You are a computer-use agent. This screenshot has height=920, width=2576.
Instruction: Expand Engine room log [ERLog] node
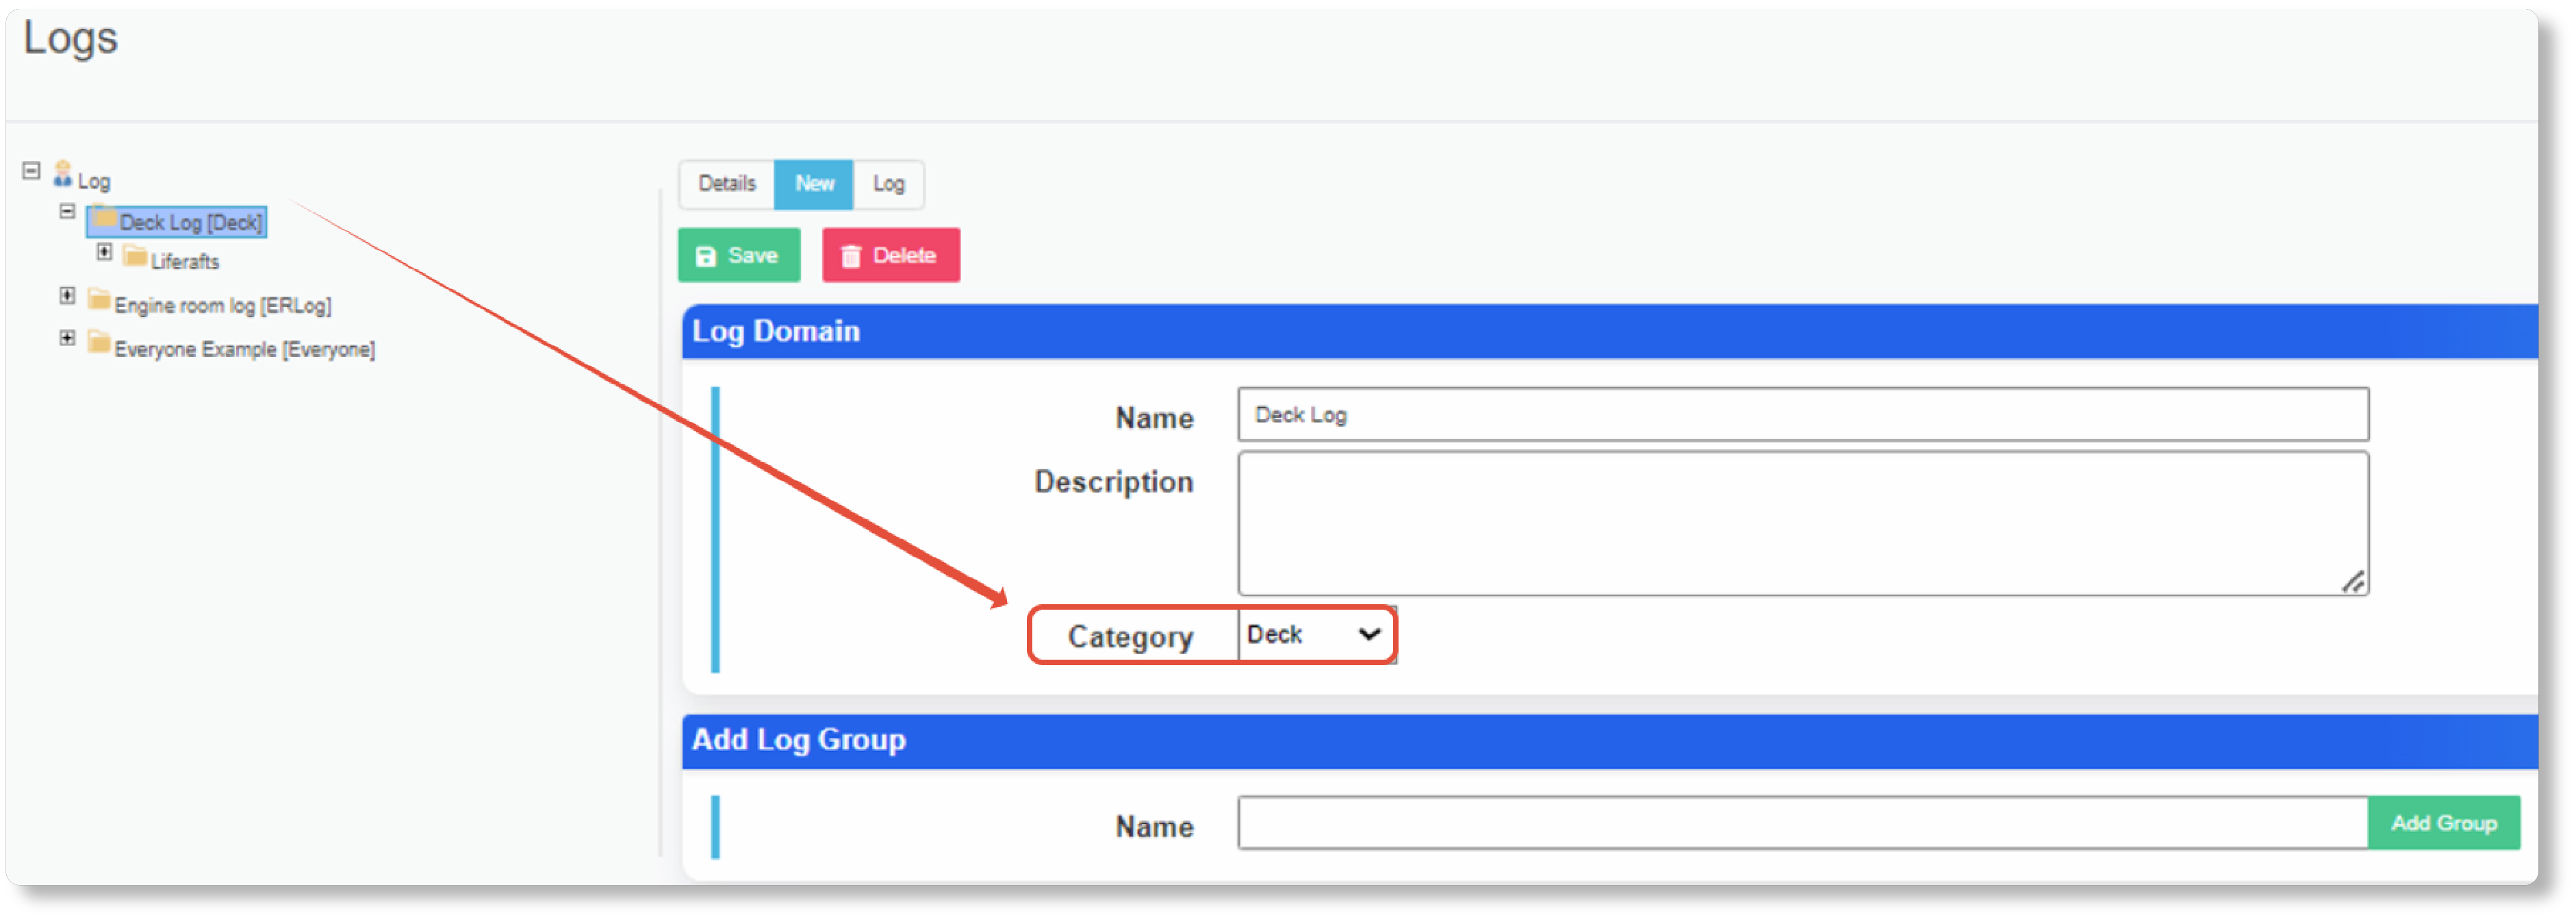coord(67,295)
